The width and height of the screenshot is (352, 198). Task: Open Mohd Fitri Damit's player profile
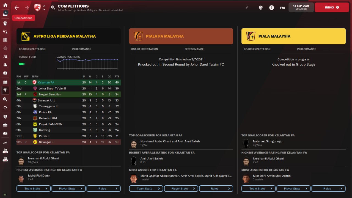pyautogui.click(x=39, y=176)
